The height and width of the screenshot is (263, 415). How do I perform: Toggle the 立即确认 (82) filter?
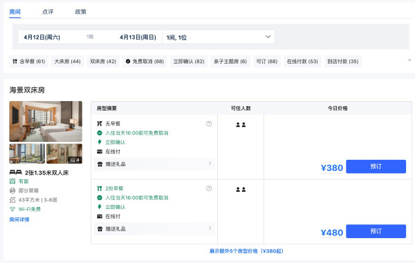click(189, 62)
